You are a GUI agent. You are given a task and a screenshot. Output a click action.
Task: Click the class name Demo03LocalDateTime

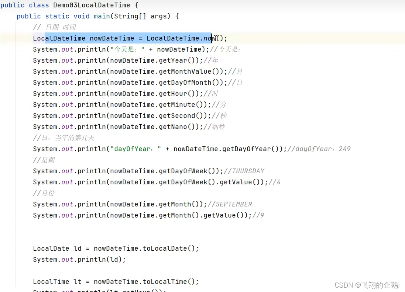point(91,5)
